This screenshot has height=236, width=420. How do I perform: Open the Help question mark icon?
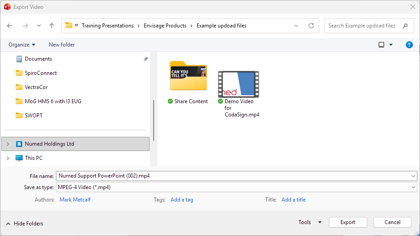(409, 45)
